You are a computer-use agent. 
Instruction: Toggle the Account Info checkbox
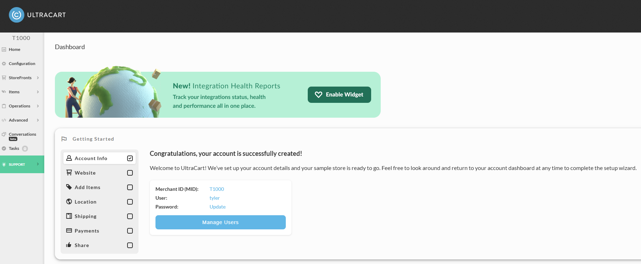tap(130, 158)
